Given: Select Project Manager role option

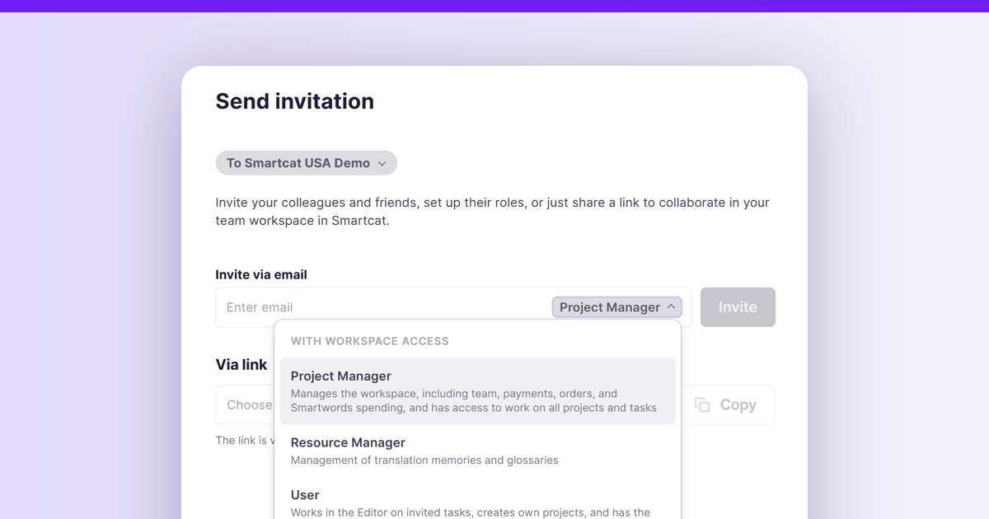Looking at the screenshot, I should [x=478, y=391].
